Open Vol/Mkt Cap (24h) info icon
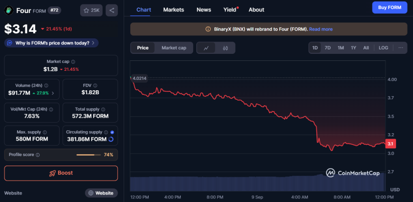 pyautogui.click(x=51, y=109)
